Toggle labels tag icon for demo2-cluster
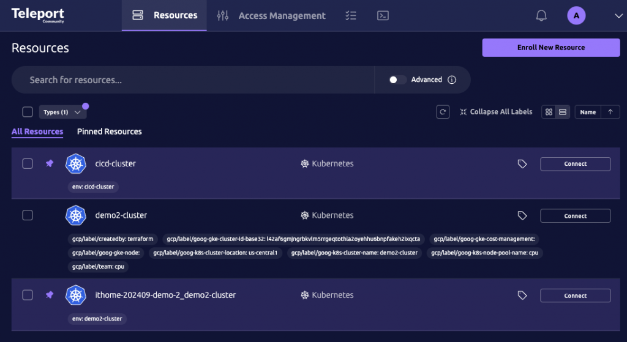Screen dimensions: 627x342 coord(522,216)
